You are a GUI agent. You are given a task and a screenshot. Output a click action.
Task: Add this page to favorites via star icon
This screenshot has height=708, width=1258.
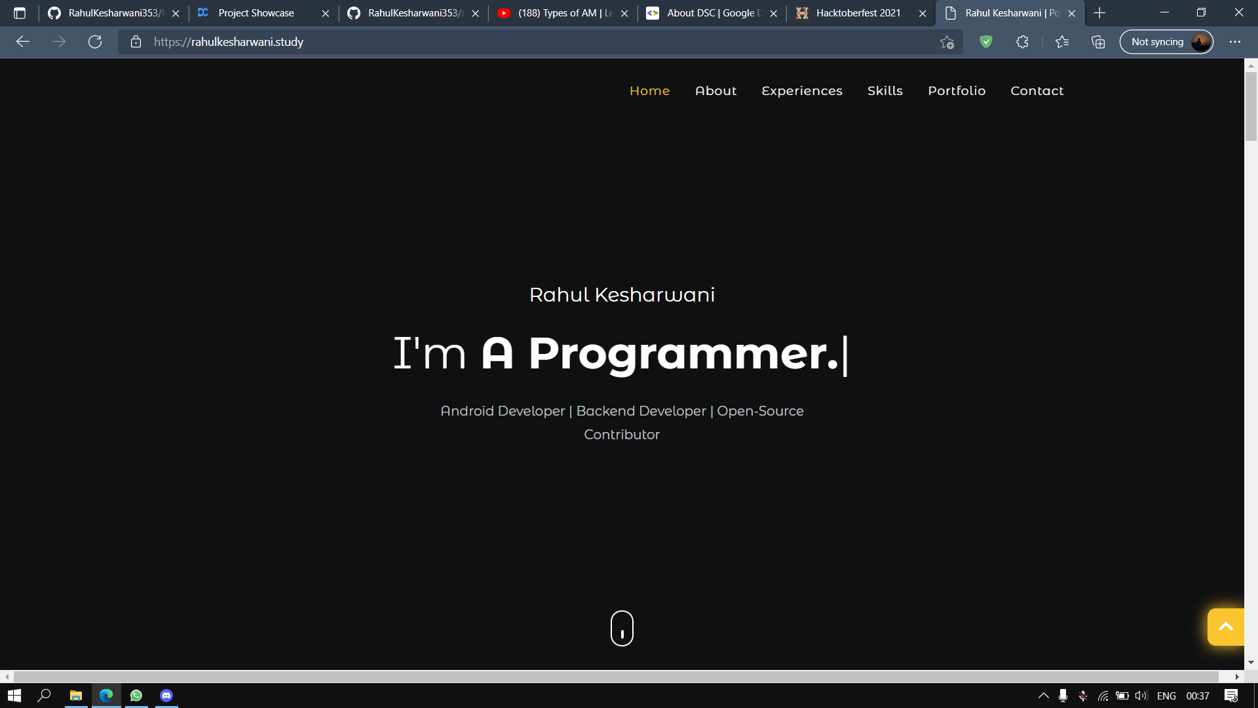coord(946,41)
